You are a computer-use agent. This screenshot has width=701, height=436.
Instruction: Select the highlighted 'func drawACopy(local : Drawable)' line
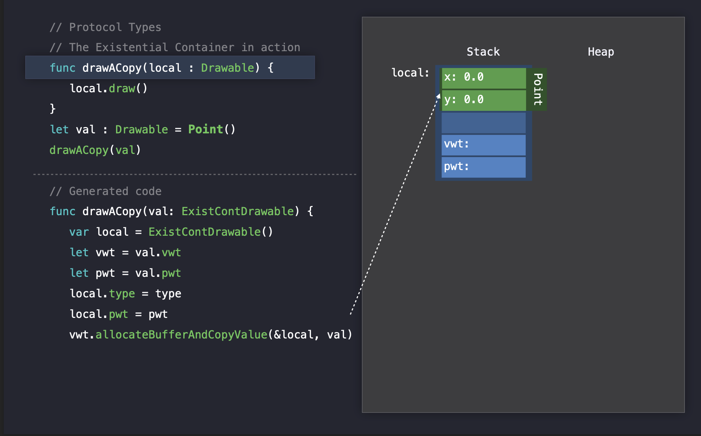[170, 67]
